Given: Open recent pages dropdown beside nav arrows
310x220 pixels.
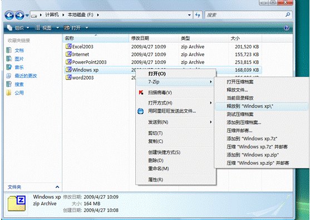Looking at the screenshot, I should (x=27, y=15).
